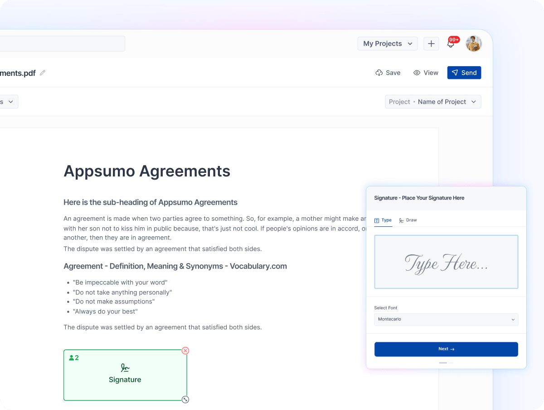Expand the partially visible dropdown at left toolbar
544x410 pixels.
[8, 102]
